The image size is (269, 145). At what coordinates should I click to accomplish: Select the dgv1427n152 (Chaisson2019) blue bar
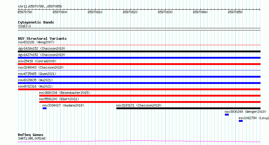coord(139,58)
